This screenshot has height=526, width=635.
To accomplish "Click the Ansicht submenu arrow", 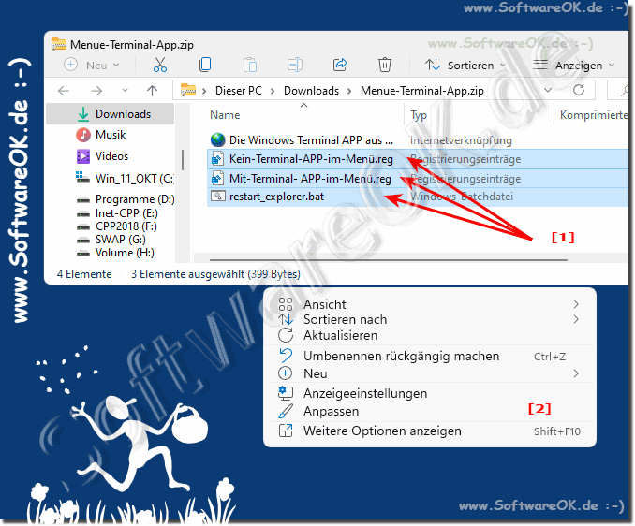I will click(576, 304).
